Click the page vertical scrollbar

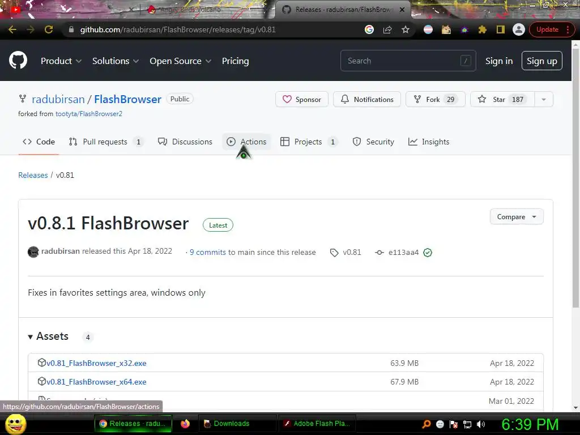[575, 177]
